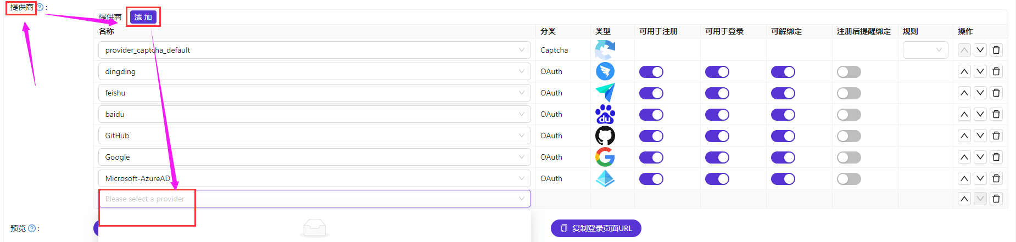Move provider_captcha_default row down
This screenshot has height=242, width=1016.
point(980,50)
